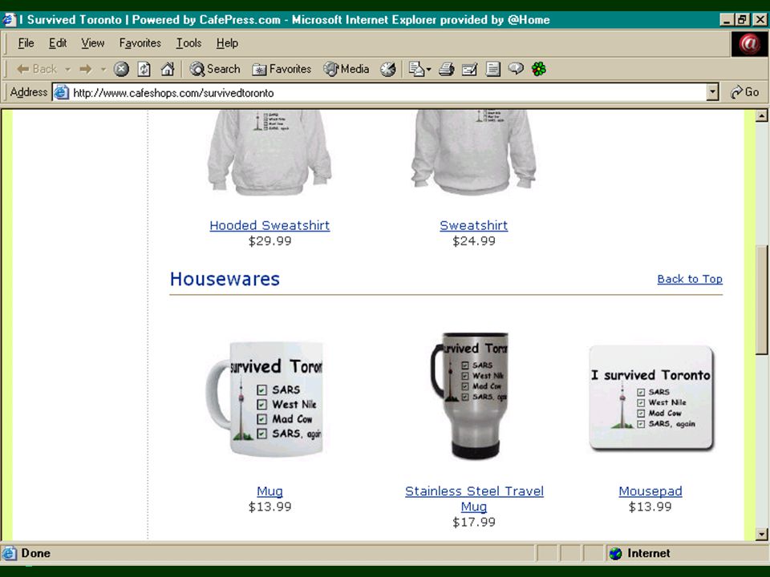Click the $24.99 price text
This screenshot has width=770, height=577.
coord(474,241)
